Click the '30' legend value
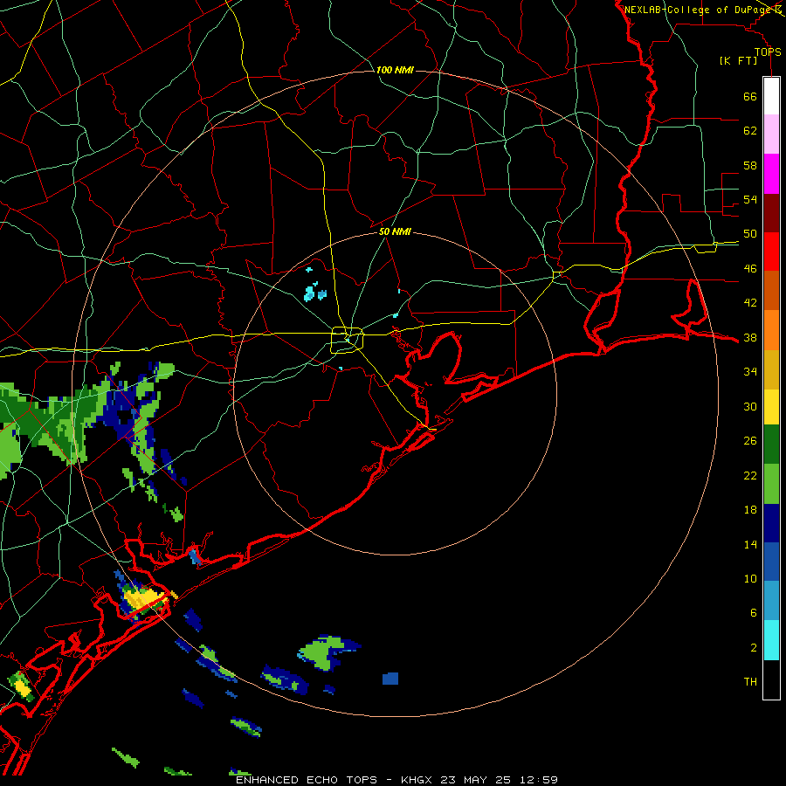Screen dimensions: 786x786 [750, 406]
